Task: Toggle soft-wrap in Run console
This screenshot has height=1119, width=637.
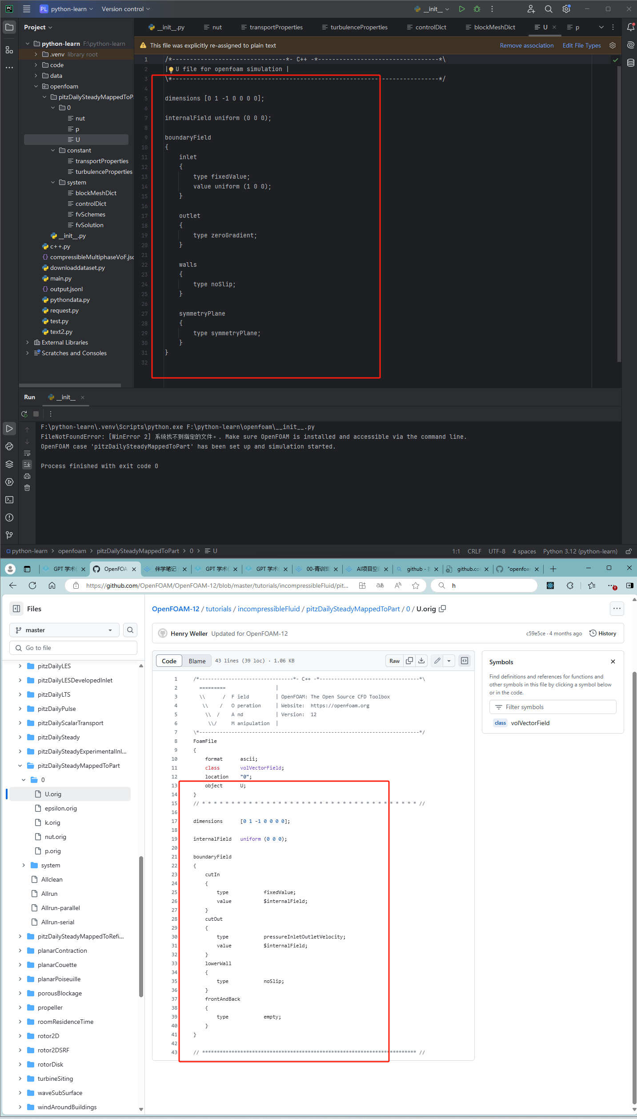Action: tap(27, 453)
